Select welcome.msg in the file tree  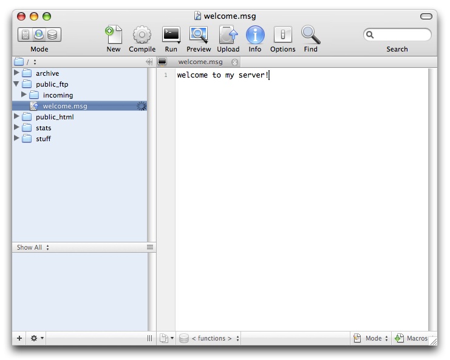(x=80, y=106)
